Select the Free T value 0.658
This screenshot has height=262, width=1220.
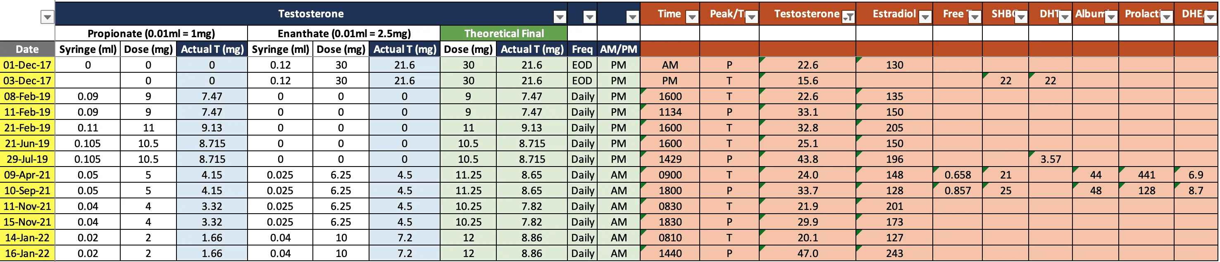[958, 175]
